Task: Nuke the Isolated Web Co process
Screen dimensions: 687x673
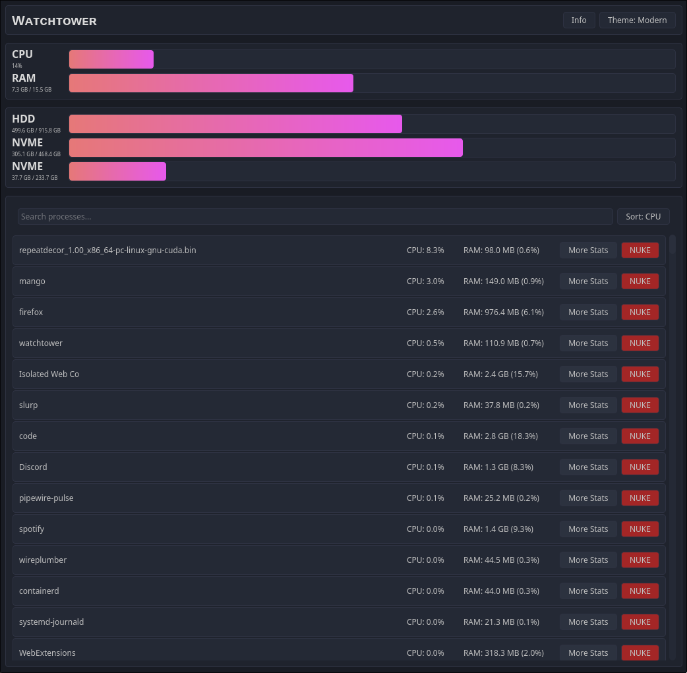Action: coord(640,374)
